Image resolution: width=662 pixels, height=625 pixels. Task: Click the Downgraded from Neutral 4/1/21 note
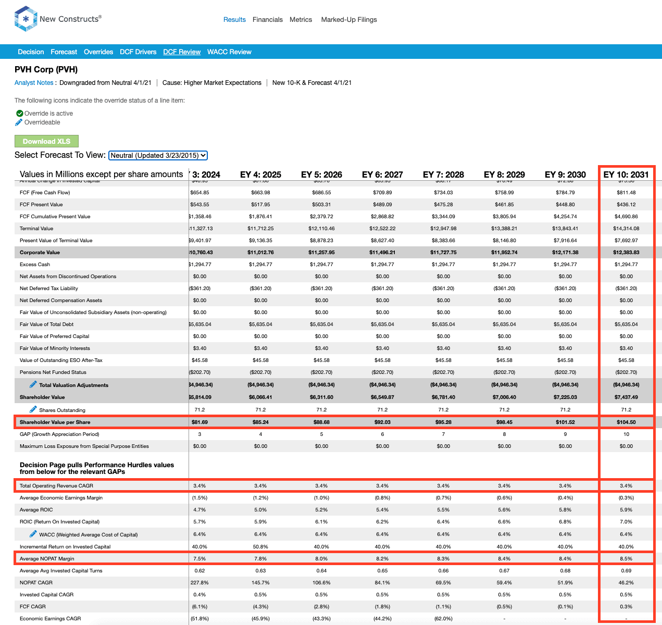click(105, 83)
